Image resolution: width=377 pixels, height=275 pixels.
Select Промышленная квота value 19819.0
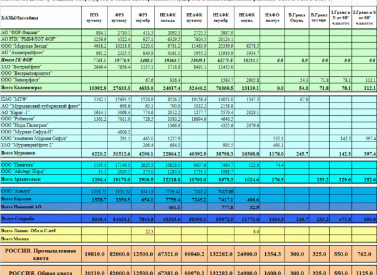click(x=94, y=254)
